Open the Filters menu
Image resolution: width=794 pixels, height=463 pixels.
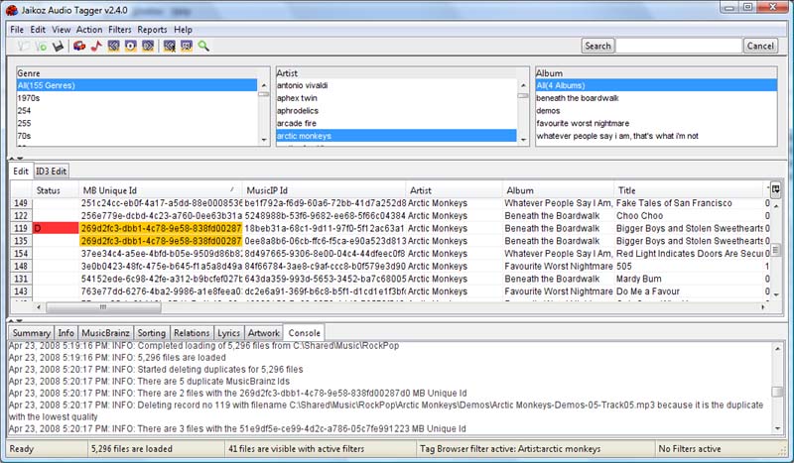[x=119, y=30]
